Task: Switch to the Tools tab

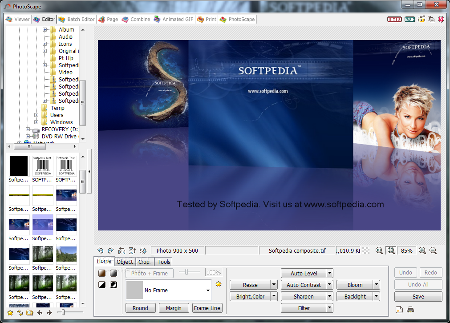Action: coord(164,262)
